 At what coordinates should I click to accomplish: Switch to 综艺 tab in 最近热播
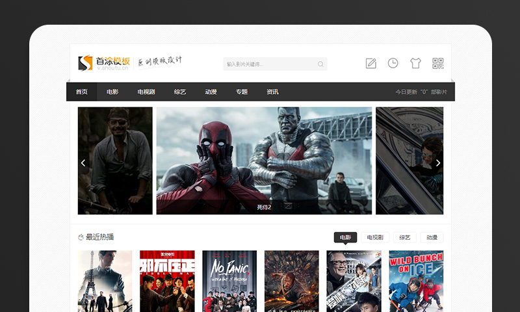point(405,237)
